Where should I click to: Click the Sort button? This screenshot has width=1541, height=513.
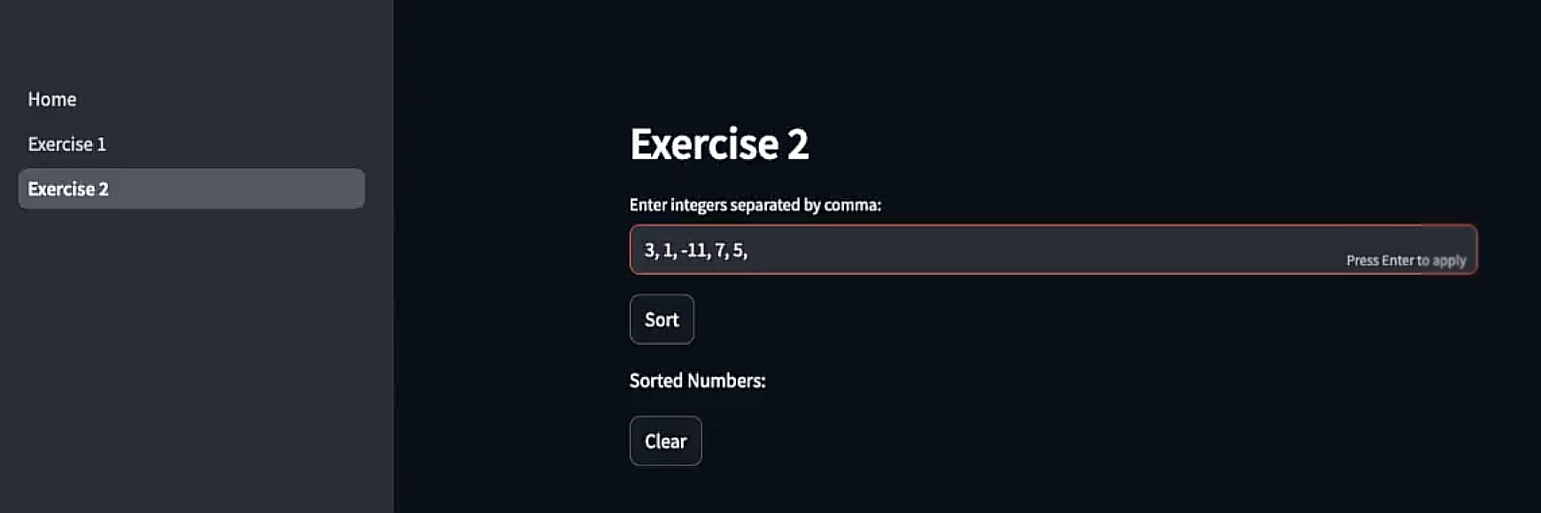pos(662,319)
